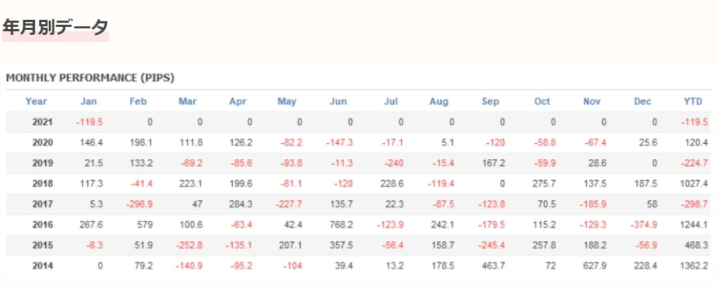Click the 年月別データ heading
Viewport: 716px width, 286px height.
tap(55, 27)
